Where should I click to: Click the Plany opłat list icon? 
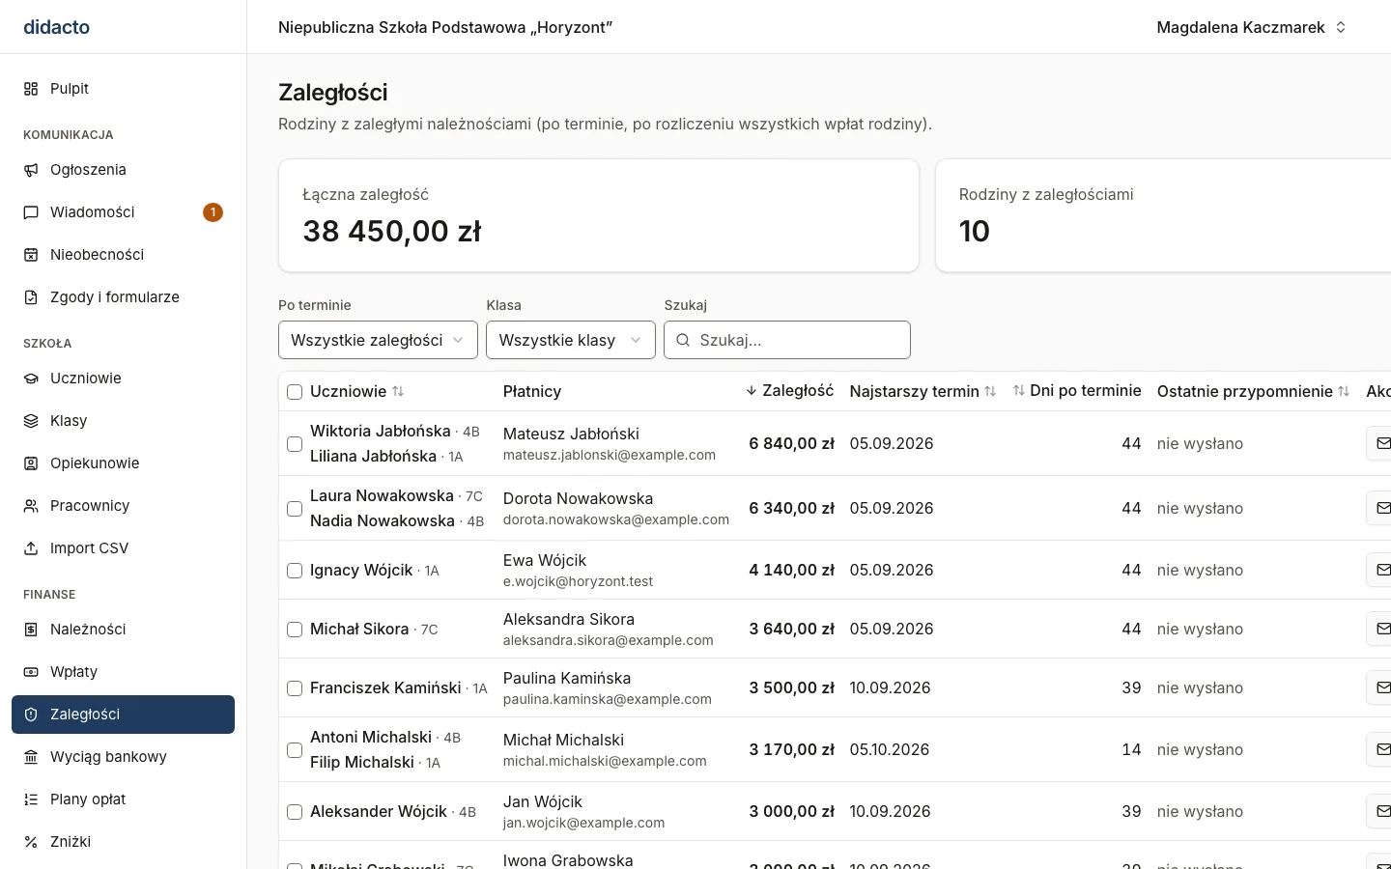(31, 799)
